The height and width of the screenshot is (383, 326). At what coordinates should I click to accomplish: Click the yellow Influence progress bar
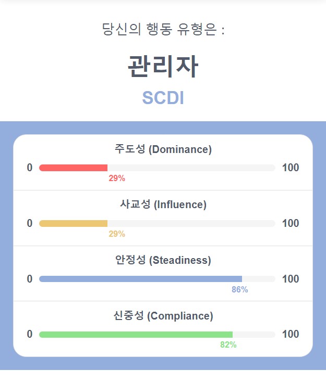pos(73,223)
